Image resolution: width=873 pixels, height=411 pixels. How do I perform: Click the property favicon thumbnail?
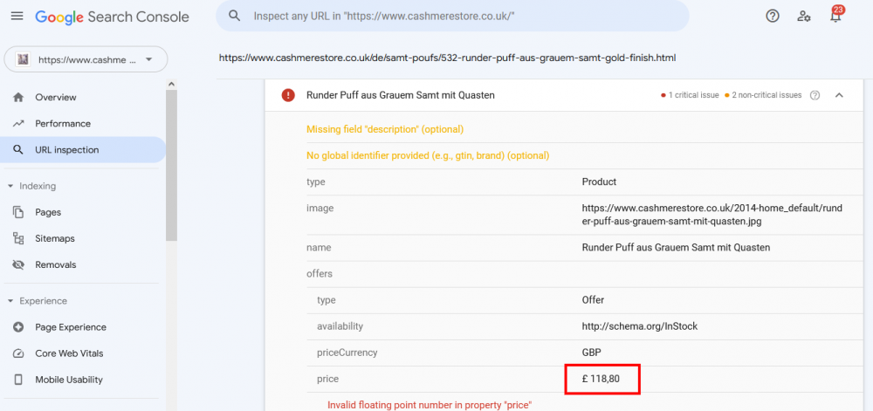point(23,59)
